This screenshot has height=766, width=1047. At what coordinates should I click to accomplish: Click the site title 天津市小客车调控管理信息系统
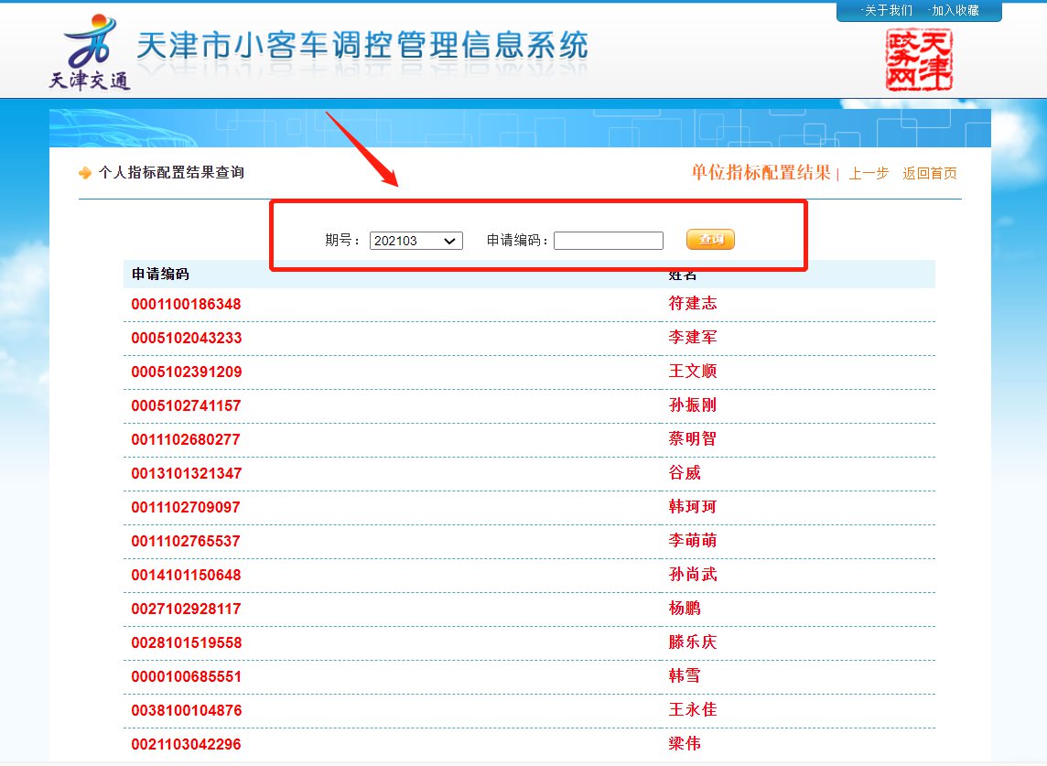click(x=362, y=46)
